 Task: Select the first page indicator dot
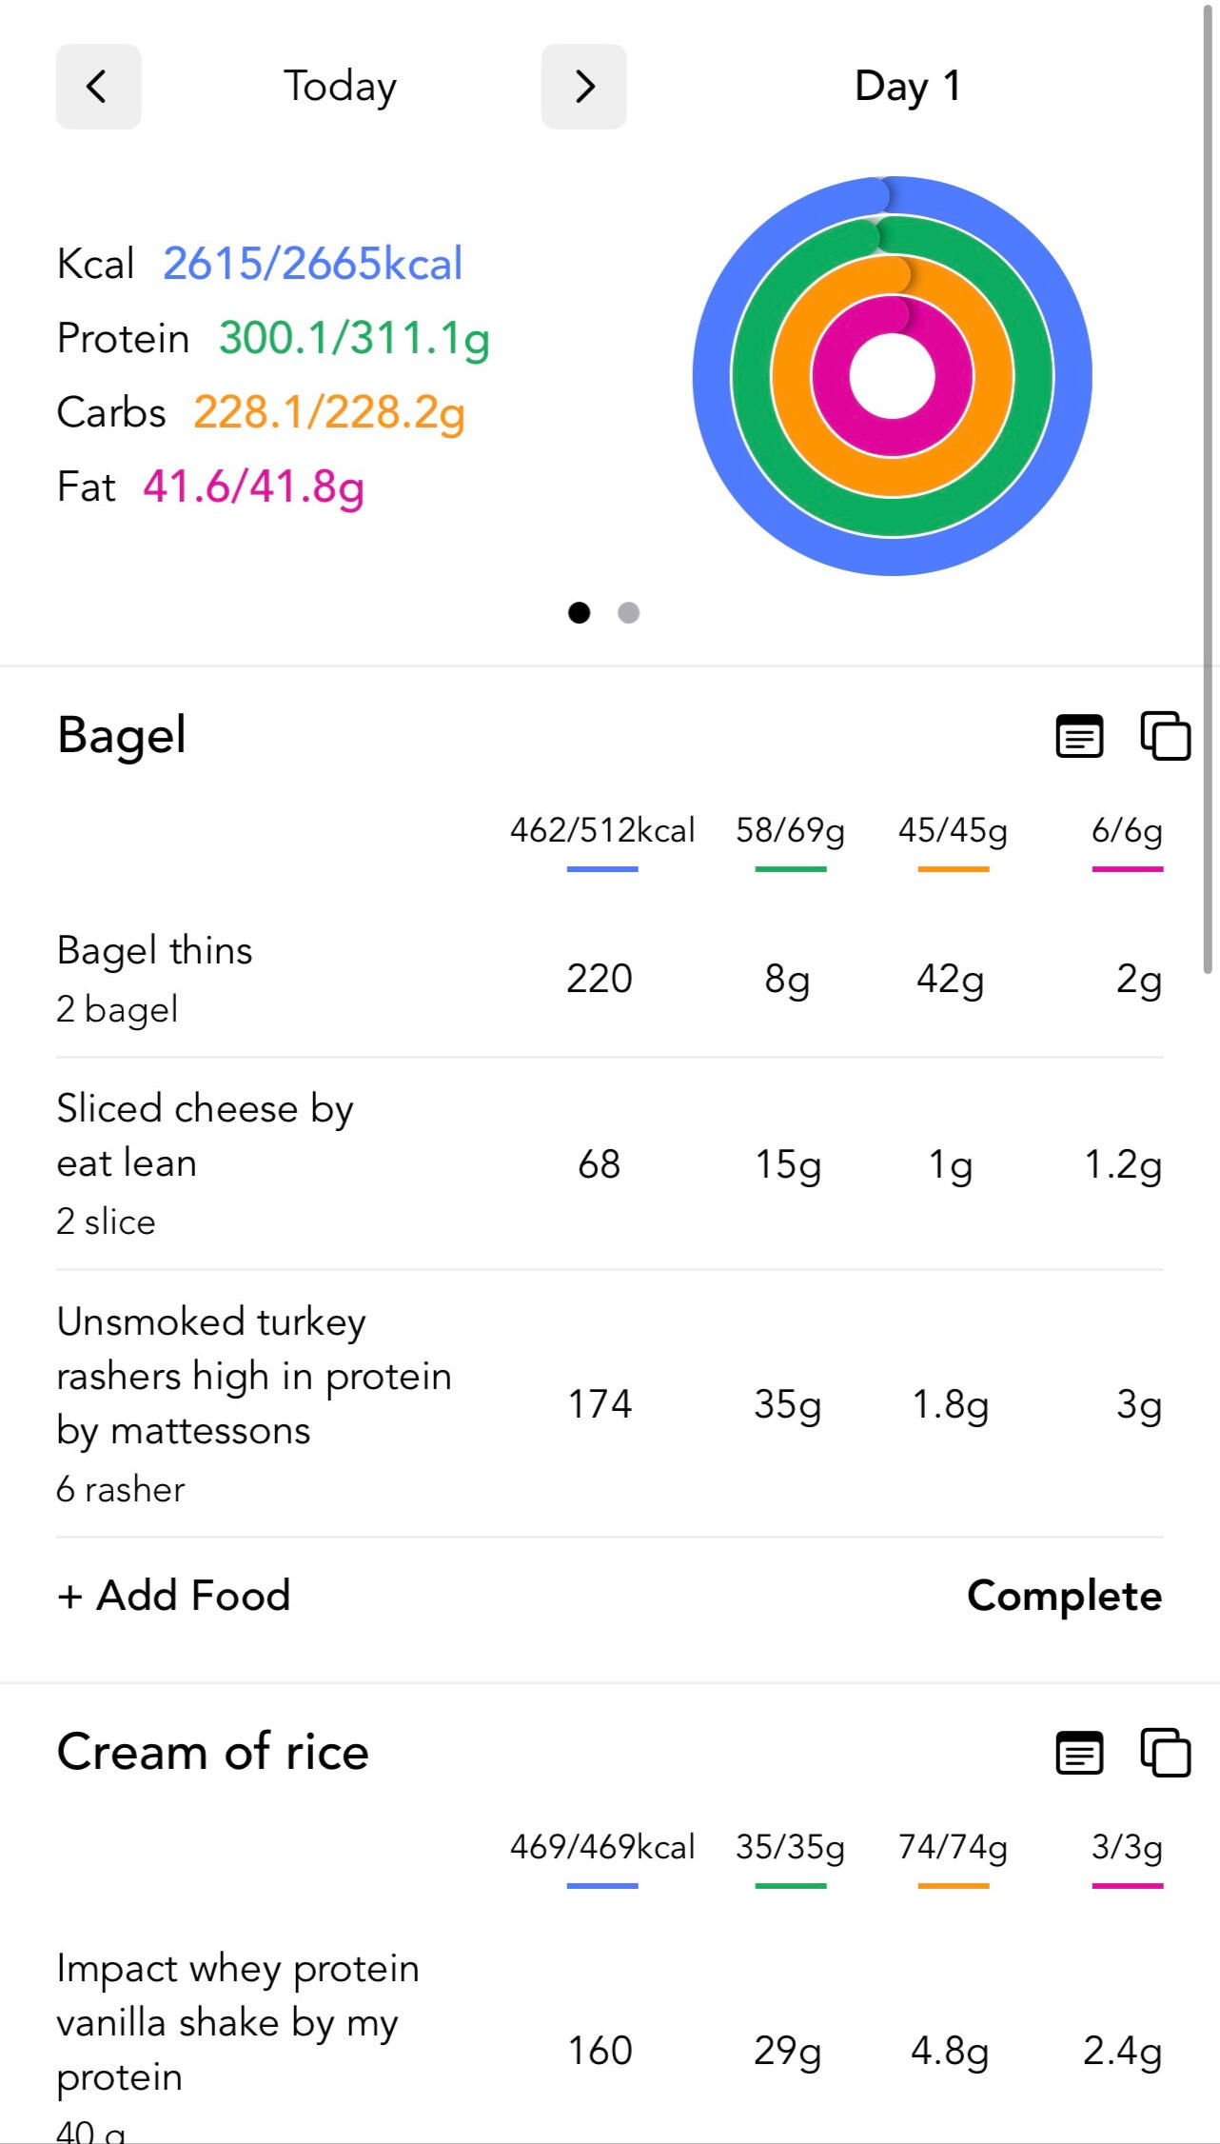pos(579,612)
